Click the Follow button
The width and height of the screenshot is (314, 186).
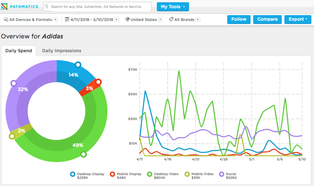(x=239, y=19)
